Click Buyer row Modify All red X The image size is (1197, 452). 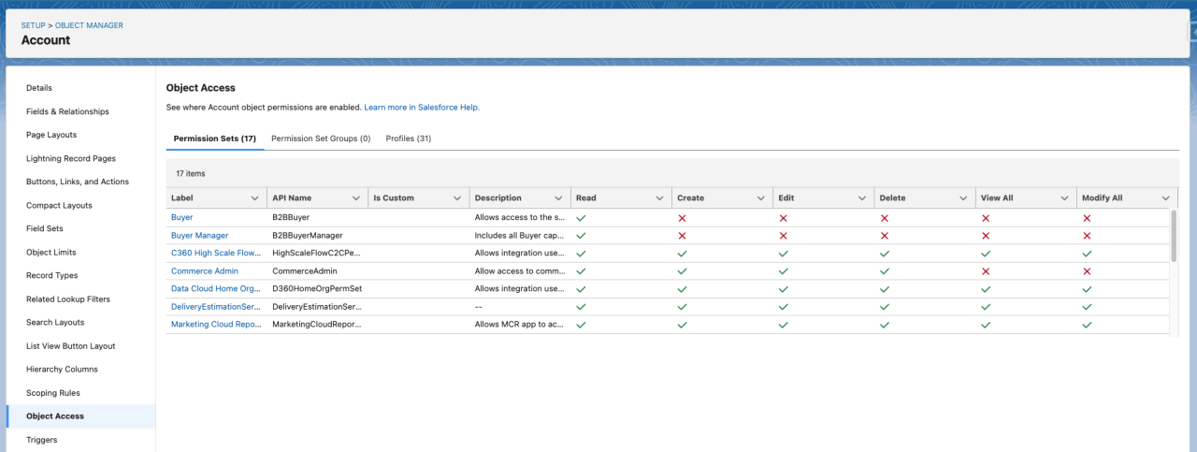point(1087,217)
